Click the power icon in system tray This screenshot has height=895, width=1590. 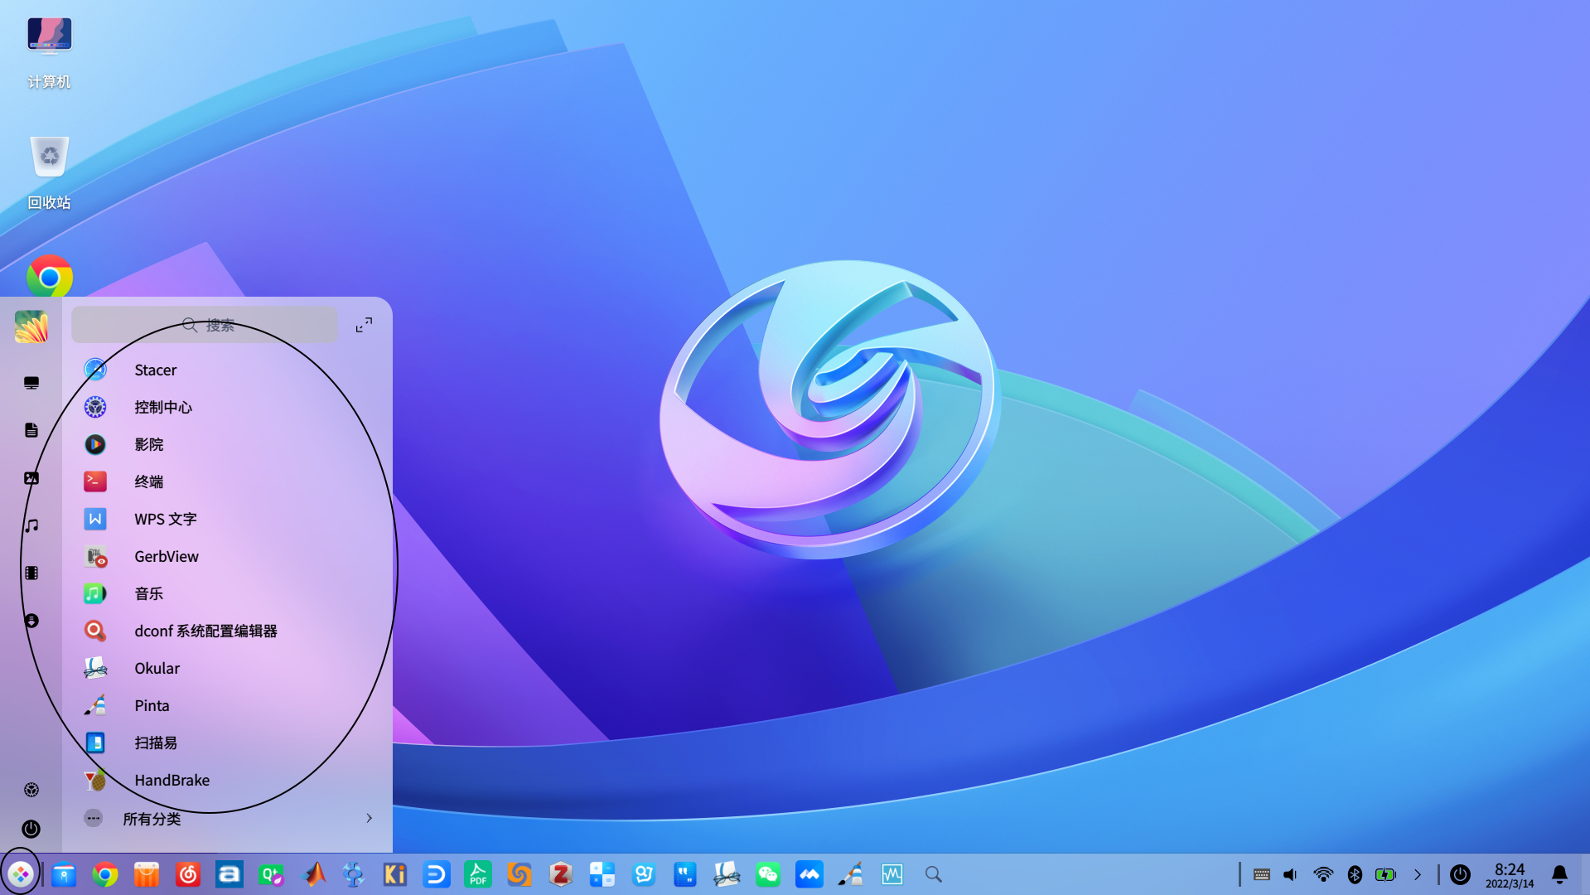click(1460, 874)
